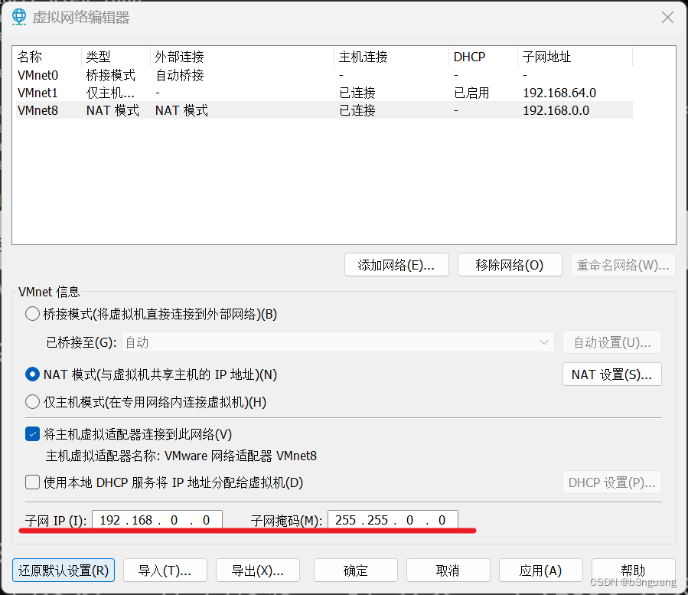Click the 外部连接 column header
Screen dimensions: 688x595
(x=242, y=57)
